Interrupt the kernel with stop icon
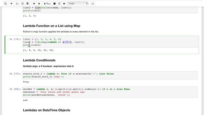Image resolution: width=204 pixels, height=115 pixels. tap(55, 4)
